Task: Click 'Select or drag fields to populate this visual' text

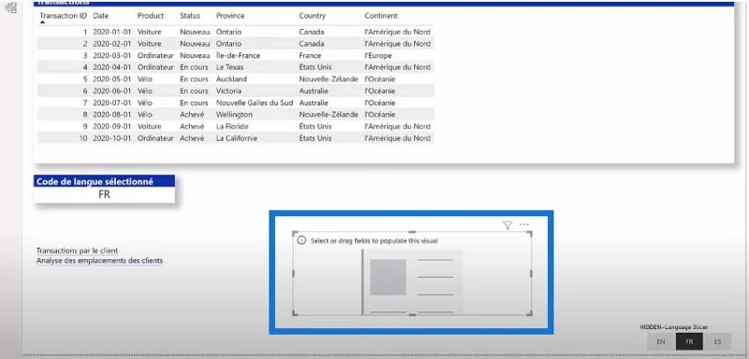Action: [x=374, y=241]
